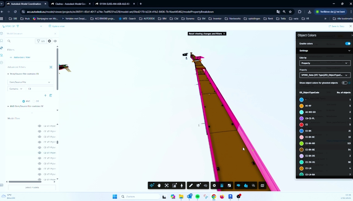Hide the first CE-VT-Pijler tree item
The height and width of the screenshot is (201, 353).
39,126
